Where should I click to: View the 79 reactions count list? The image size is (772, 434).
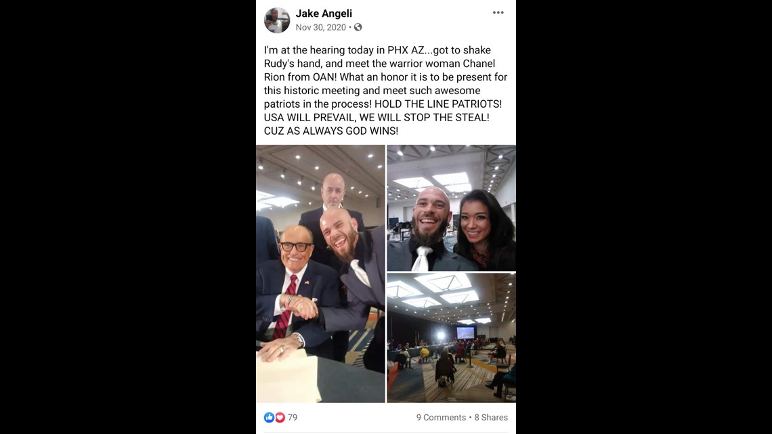(x=293, y=417)
